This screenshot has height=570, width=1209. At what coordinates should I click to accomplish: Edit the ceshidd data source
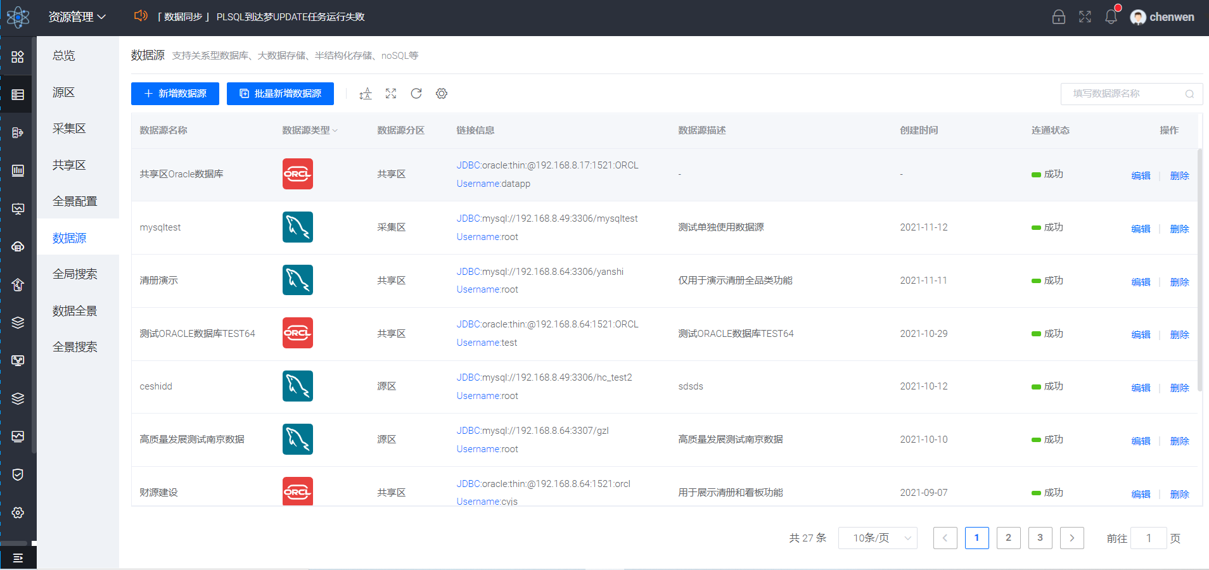point(1141,388)
